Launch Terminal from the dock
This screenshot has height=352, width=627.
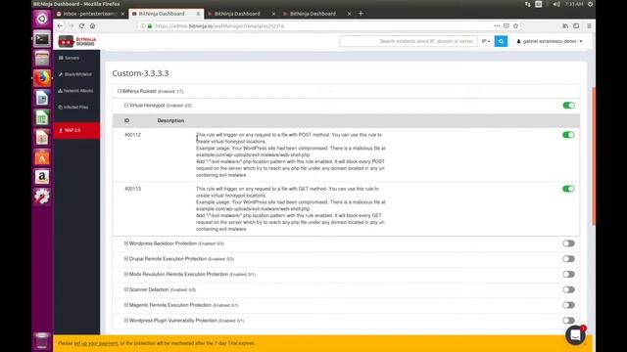pyautogui.click(x=42, y=39)
